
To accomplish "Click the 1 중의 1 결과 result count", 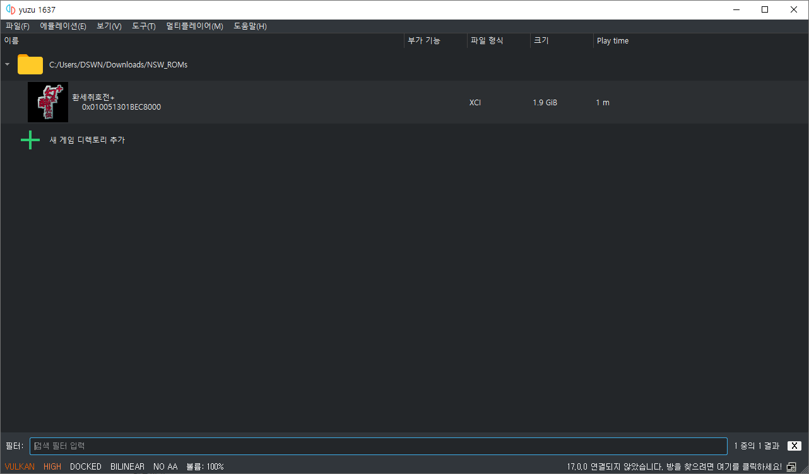I will pos(757,446).
